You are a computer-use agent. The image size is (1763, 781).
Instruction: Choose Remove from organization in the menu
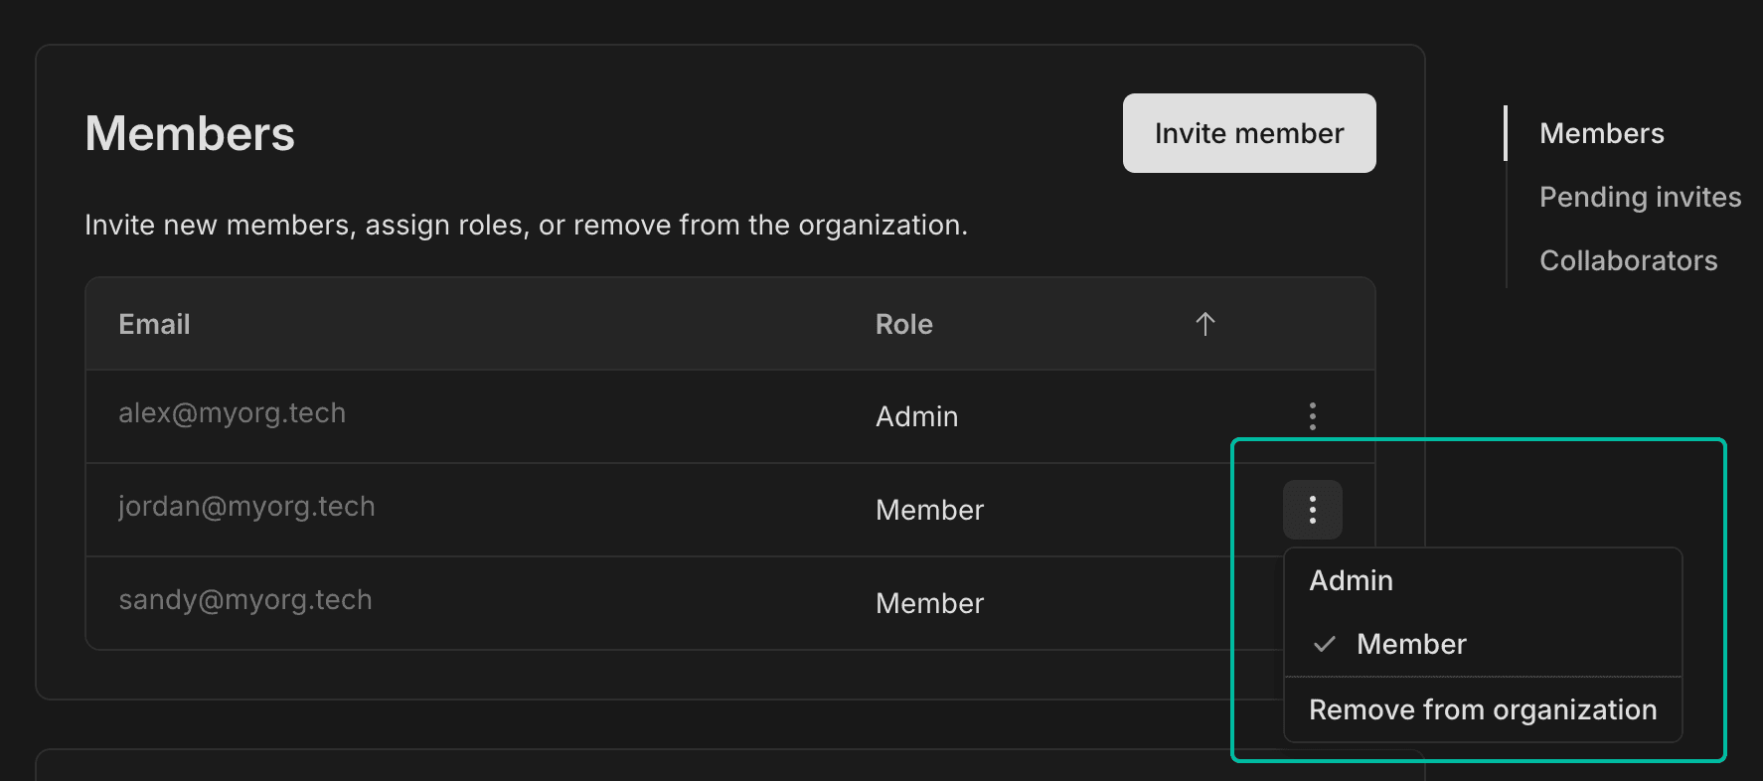coord(1482,709)
